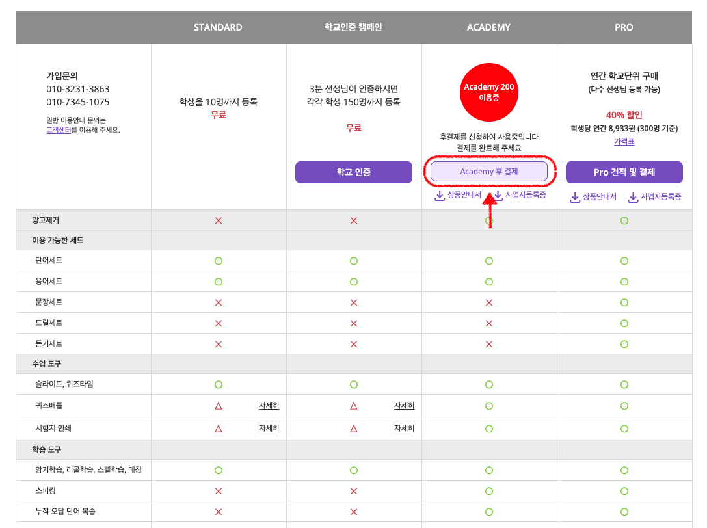Click the 용어세트 row label
The image size is (707, 528).
tap(49, 282)
